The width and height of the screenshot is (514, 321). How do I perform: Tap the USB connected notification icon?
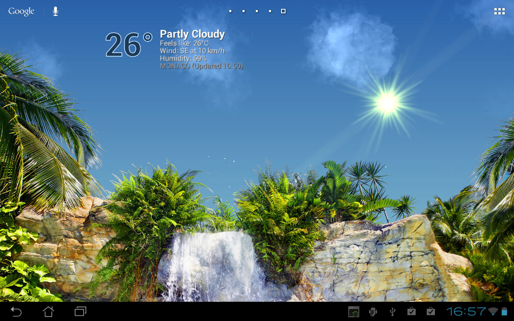pyautogui.click(x=393, y=312)
